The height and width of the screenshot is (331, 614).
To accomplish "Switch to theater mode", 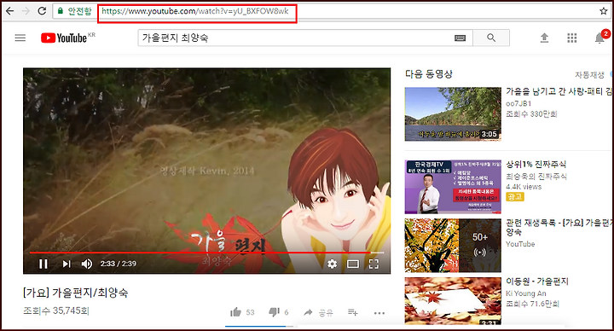I will point(353,264).
